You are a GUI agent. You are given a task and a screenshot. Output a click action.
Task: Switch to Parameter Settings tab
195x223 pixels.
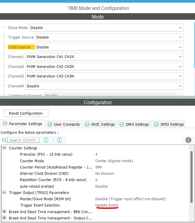click(x=22, y=124)
